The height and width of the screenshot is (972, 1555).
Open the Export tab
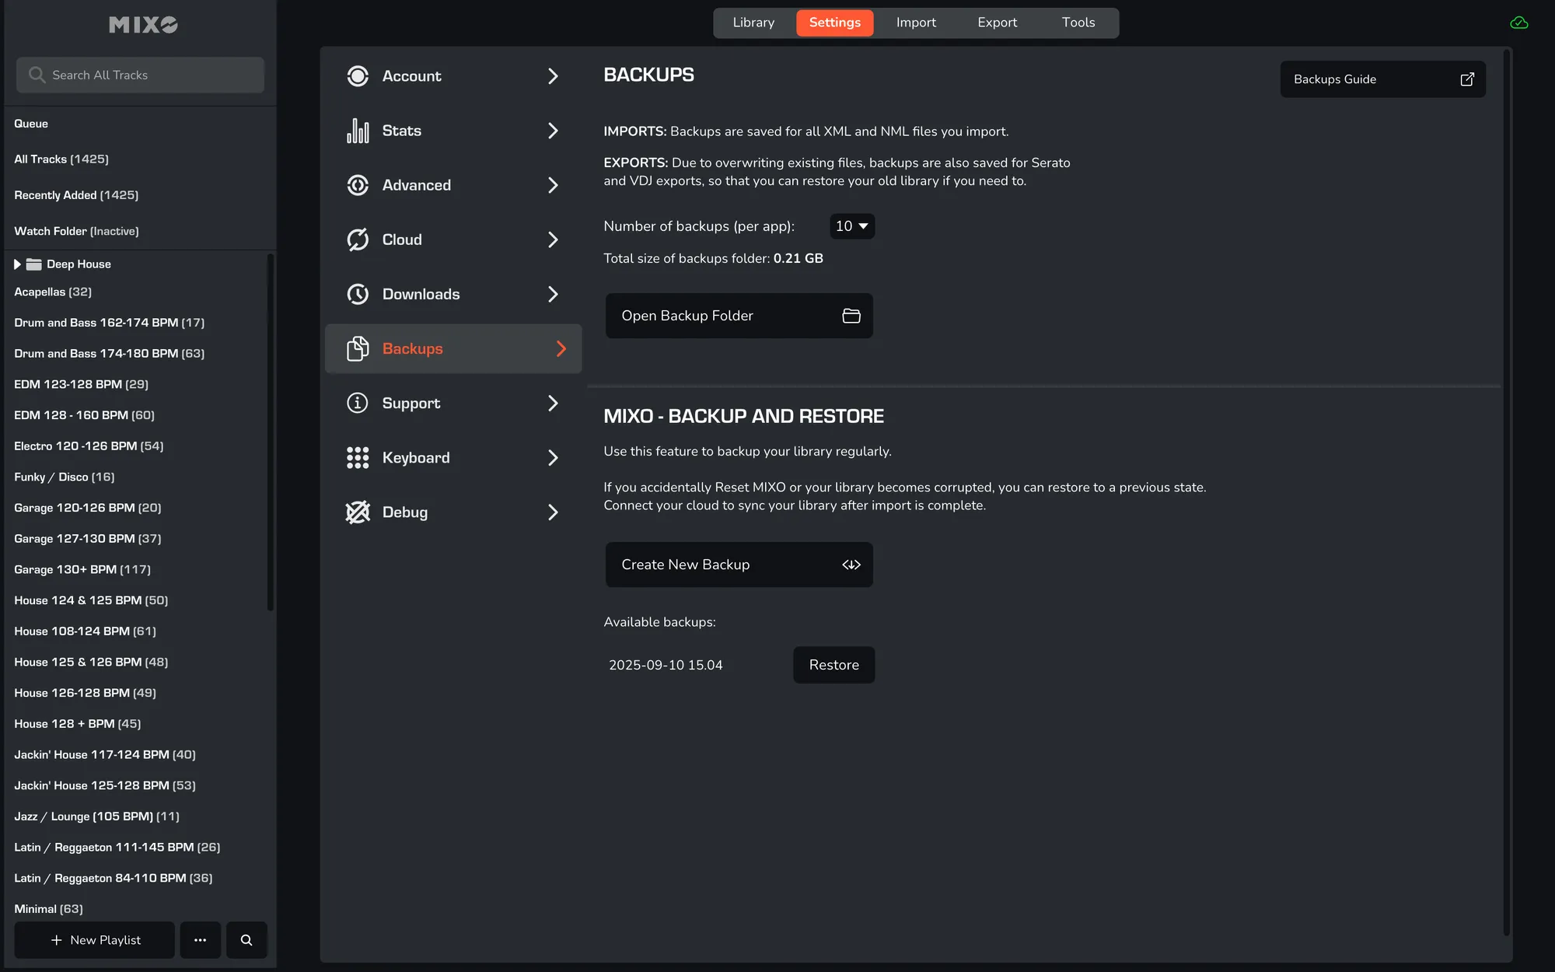click(997, 23)
